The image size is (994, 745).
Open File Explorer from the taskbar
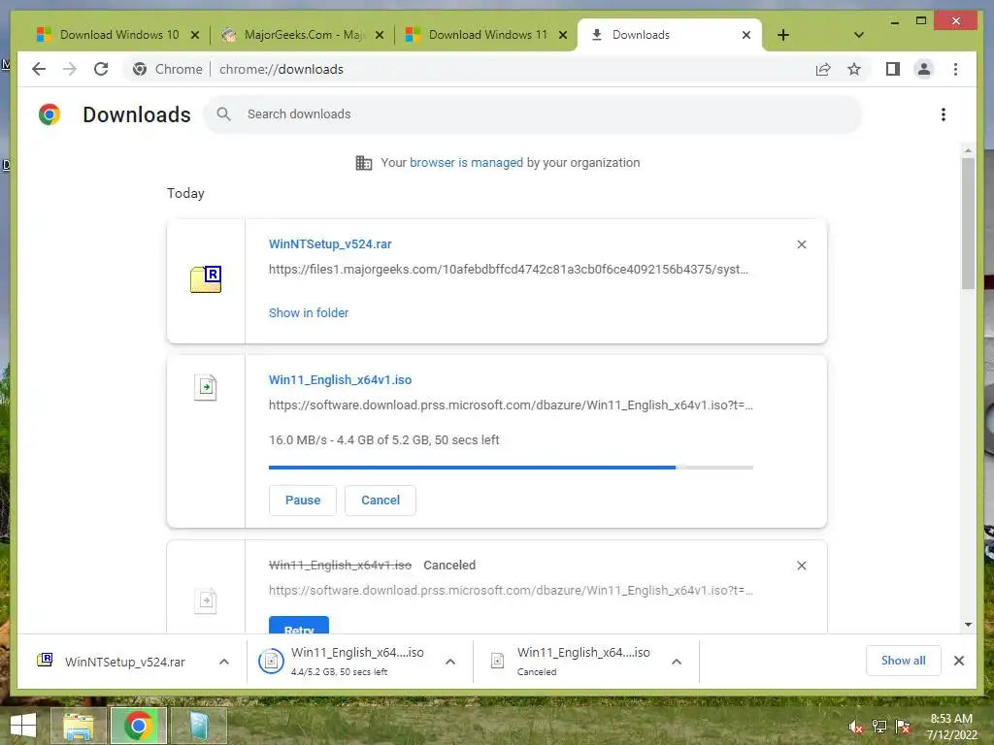[x=78, y=726]
